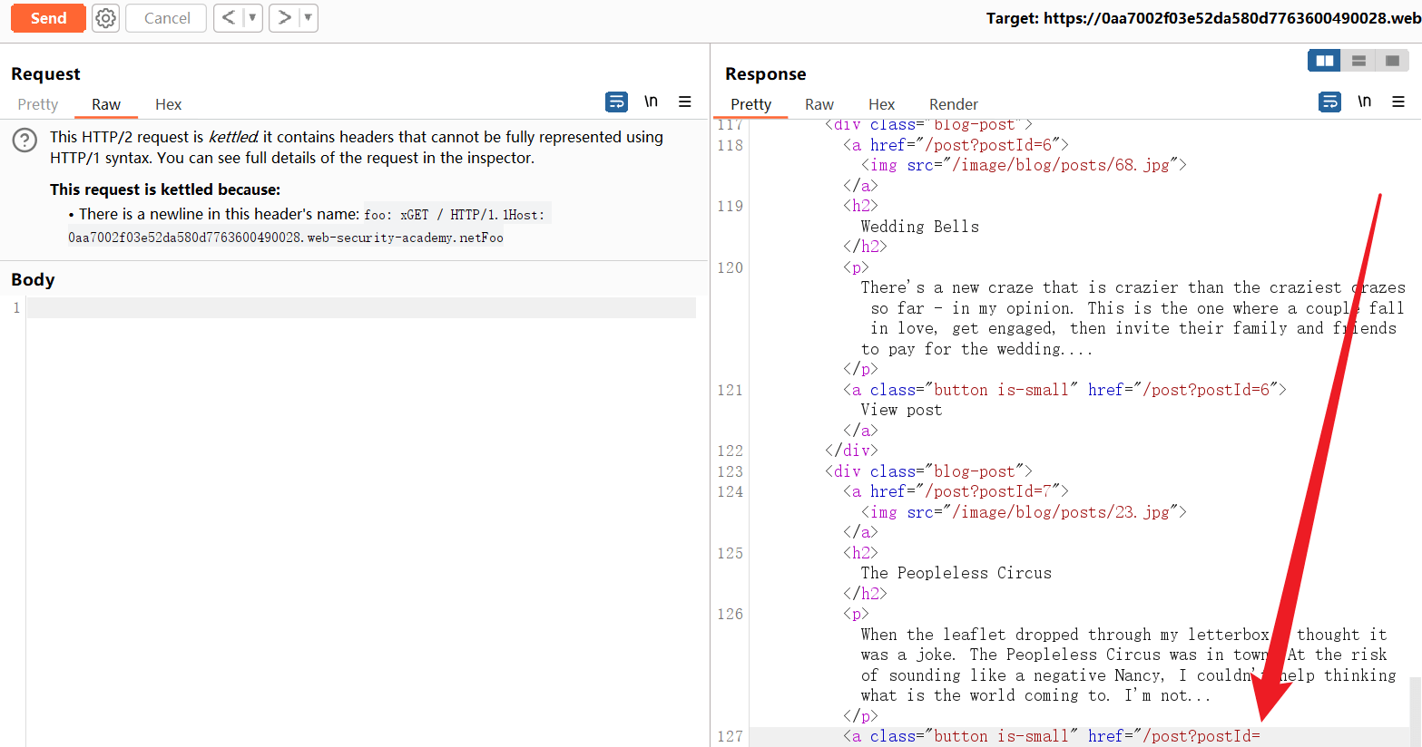Screen dimensions: 1422x747
Task: Click response line number 120
Action: pyautogui.click(x=731, y=267)
